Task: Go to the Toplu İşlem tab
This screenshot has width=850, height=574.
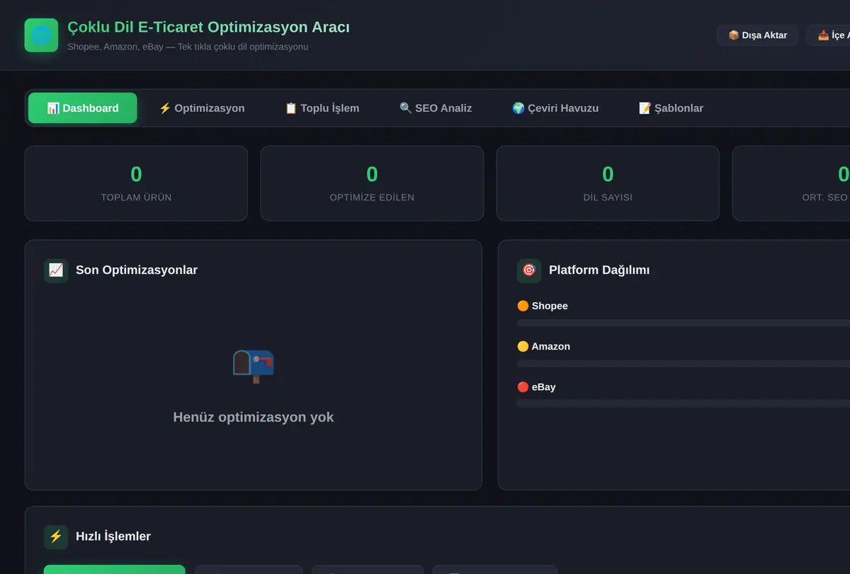Action: 322,108
